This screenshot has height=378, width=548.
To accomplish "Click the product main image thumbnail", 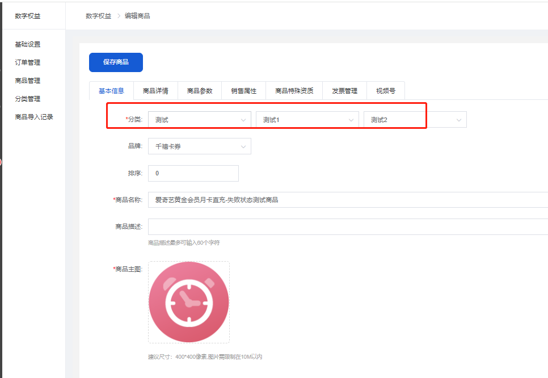I will [x=189, y=302].
